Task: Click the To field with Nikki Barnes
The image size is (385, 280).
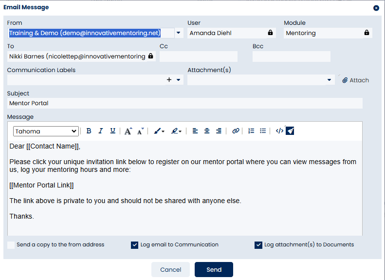Action: tap(81, 56)
